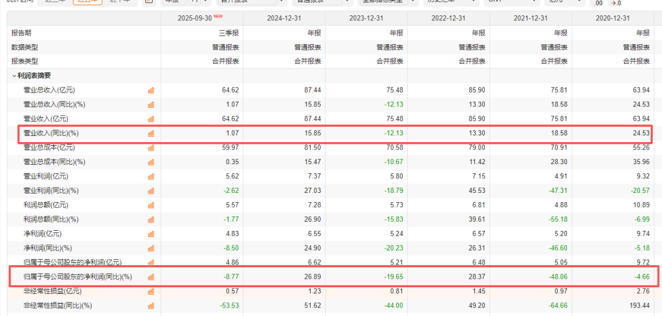
Task: Click value 59.97 in 营业总成本 row
Action: 231,148
